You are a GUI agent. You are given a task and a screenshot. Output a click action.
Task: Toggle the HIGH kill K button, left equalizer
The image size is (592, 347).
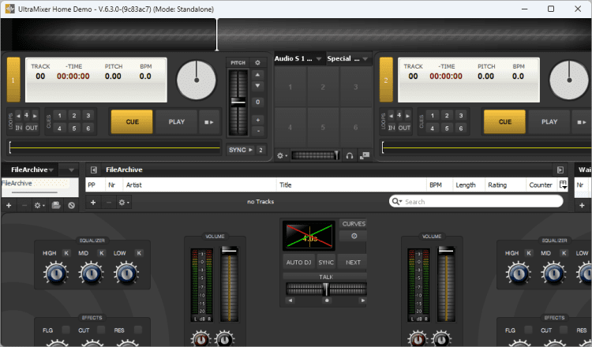(66, 253)
